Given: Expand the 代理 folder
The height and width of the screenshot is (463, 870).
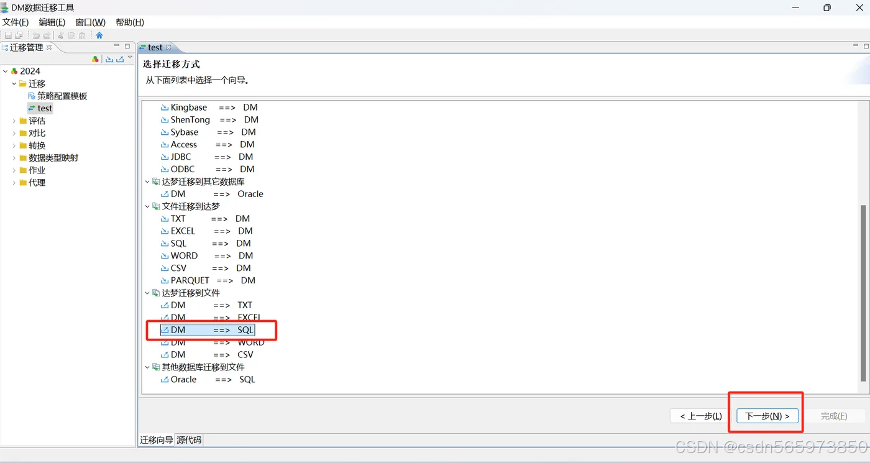Looking at the screenshot, I should (x=14, y=183).
